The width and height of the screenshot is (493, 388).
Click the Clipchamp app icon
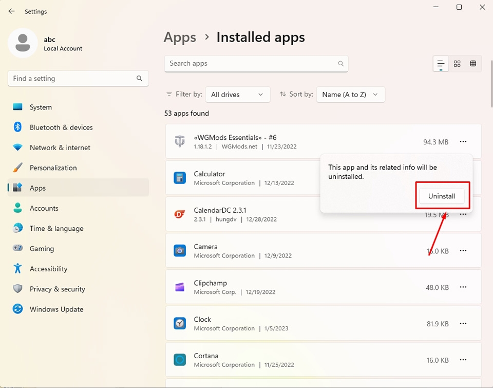(x=180, y=287)
